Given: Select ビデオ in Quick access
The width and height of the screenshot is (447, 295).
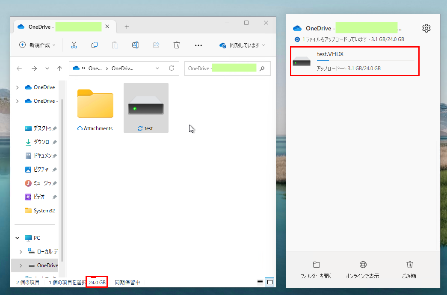Looking at the screenshot, I should pyautogui.click(x=41, y=197).
